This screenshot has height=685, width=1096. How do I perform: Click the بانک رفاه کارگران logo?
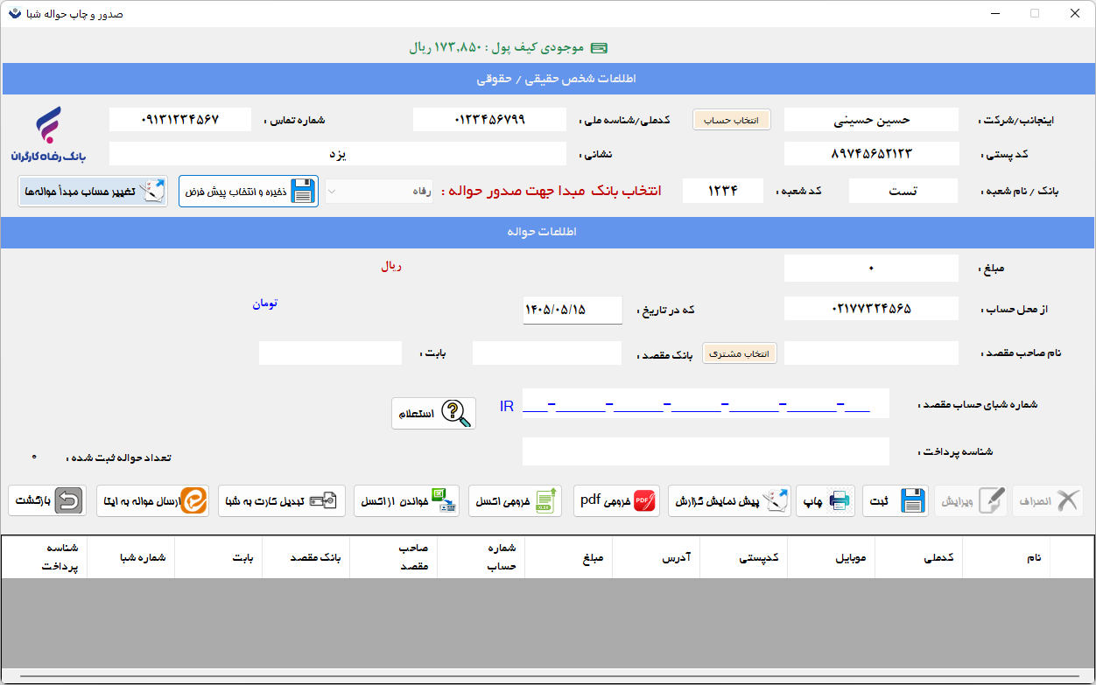[x=49, y=133]
